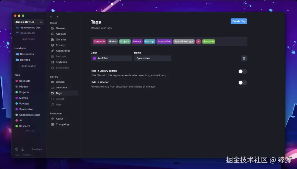Delete tag with trash icon
The height and width of the screenshot is (169, 297).
pyautogui.click(x=244, y=58)
